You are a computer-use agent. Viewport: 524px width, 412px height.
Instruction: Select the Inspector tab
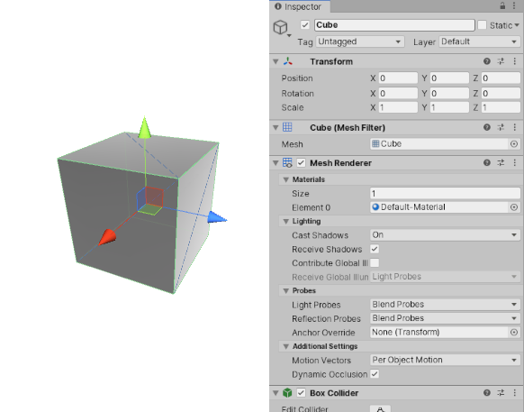point(300,6)
